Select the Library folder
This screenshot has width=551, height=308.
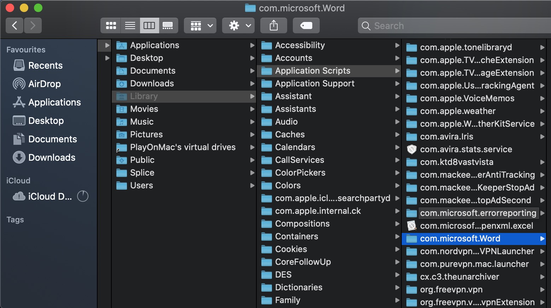tap(184, 96)
